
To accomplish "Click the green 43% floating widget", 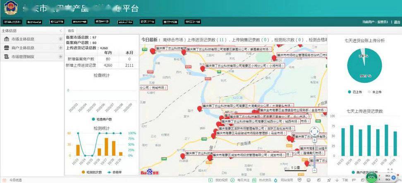I will pos(371,177).
